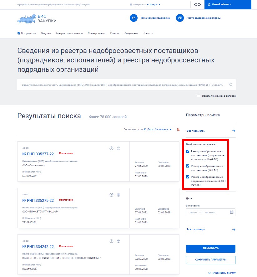Click the Часто задаваемые вопросы link text
257x277 pixels.
click(204, 18)
